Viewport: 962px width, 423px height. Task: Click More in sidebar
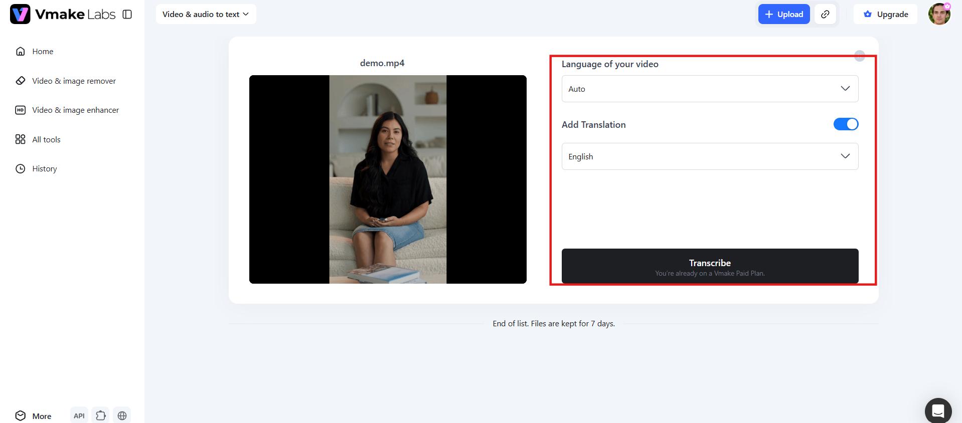pyautogui.click(x=34, y=416)
